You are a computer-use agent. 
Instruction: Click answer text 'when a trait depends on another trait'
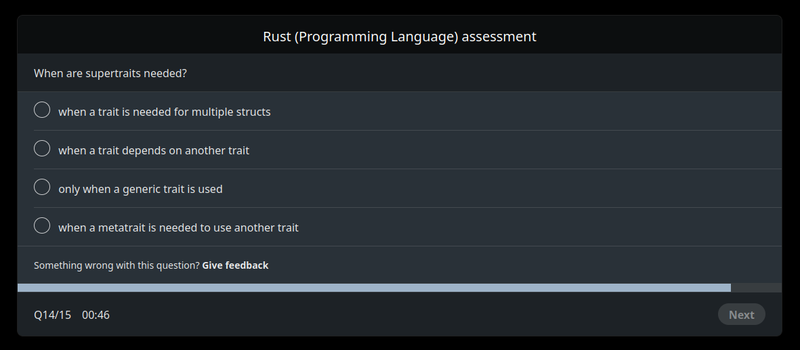click(x=154, y=150)
